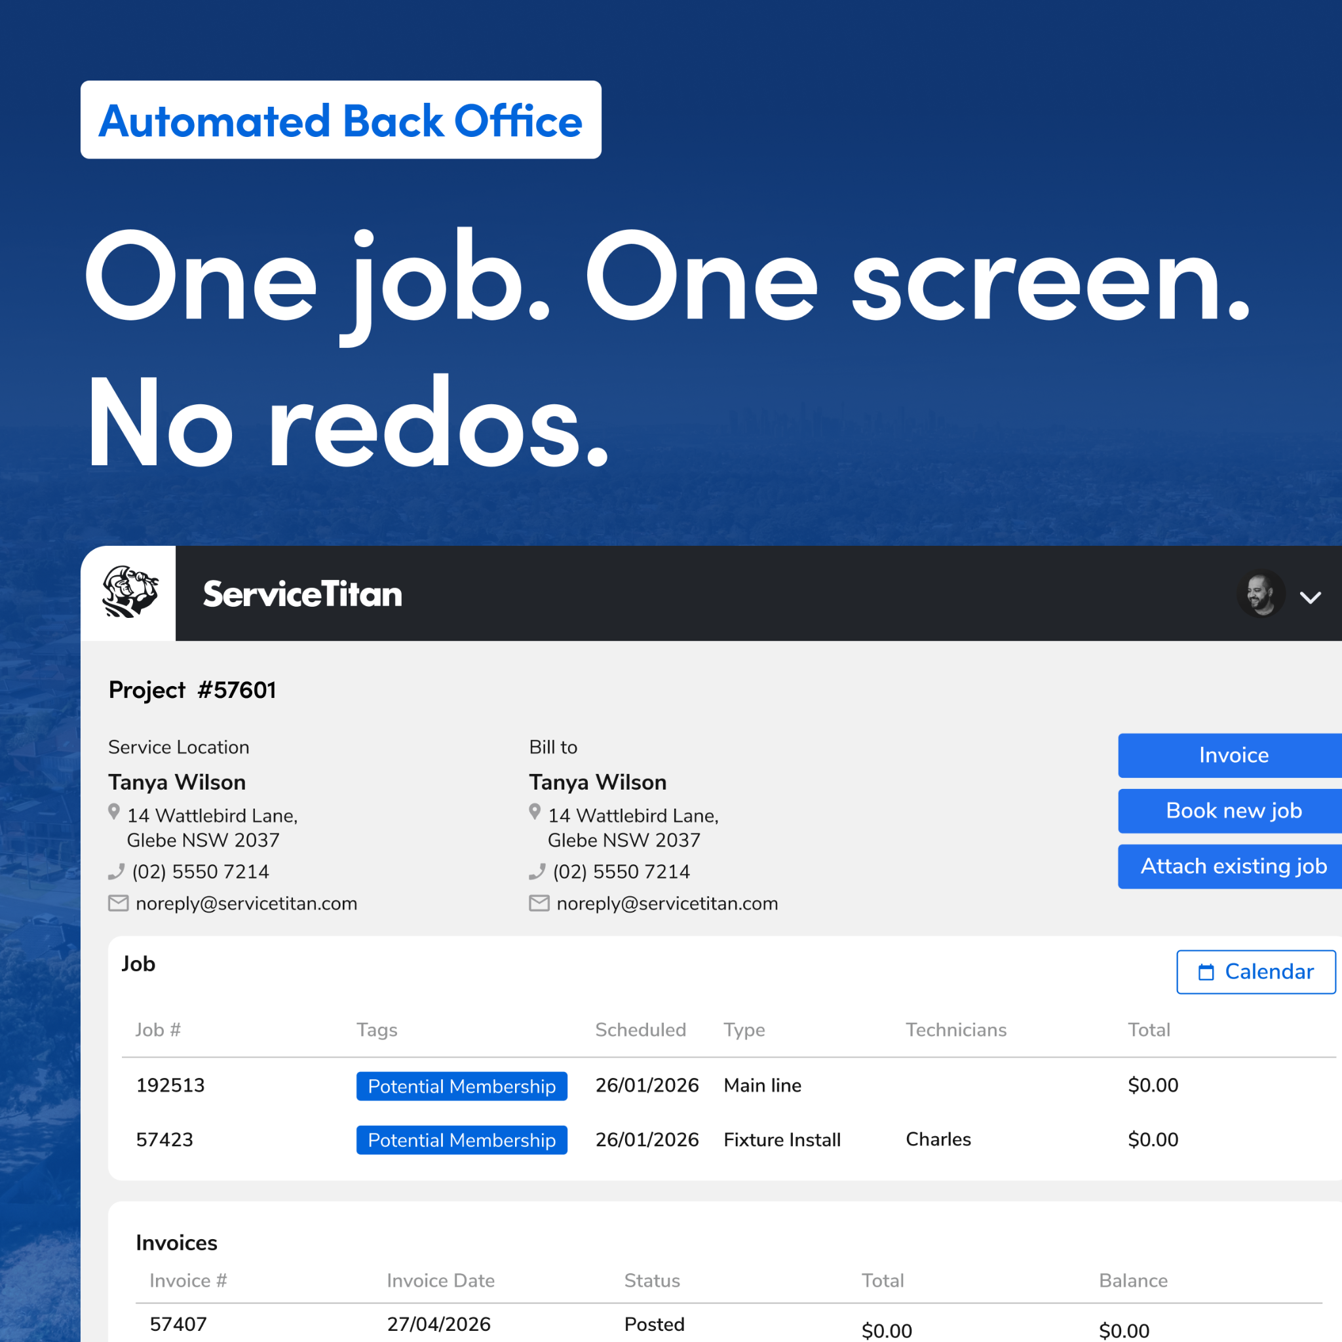Click the Job # column header
Image resolution: width=1342 pixels, height=1342 pixels.
tap(159, 1029)
